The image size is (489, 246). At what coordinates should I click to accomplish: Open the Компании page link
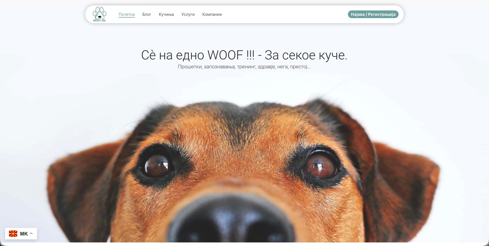point(212,14)
